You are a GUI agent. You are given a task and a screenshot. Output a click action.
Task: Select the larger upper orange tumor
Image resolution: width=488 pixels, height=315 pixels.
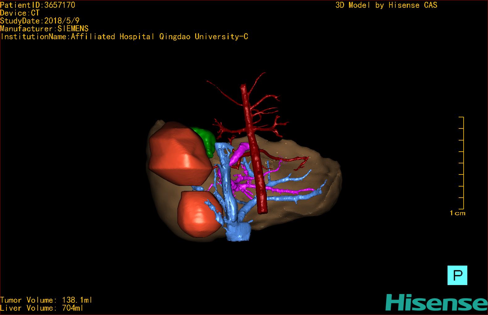point(181,153)
